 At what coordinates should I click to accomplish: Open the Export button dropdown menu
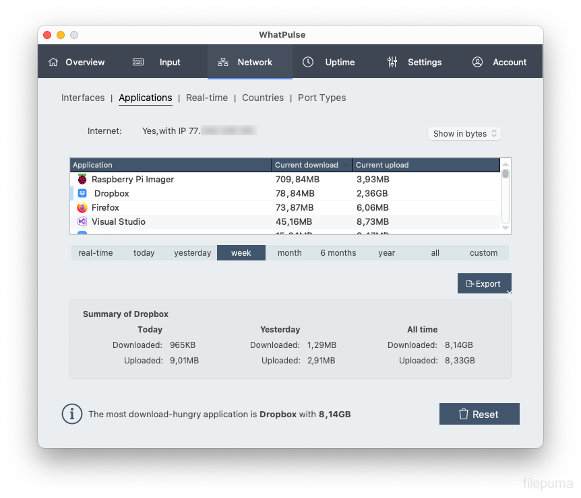pyautogui.click(x=508, y=291)
